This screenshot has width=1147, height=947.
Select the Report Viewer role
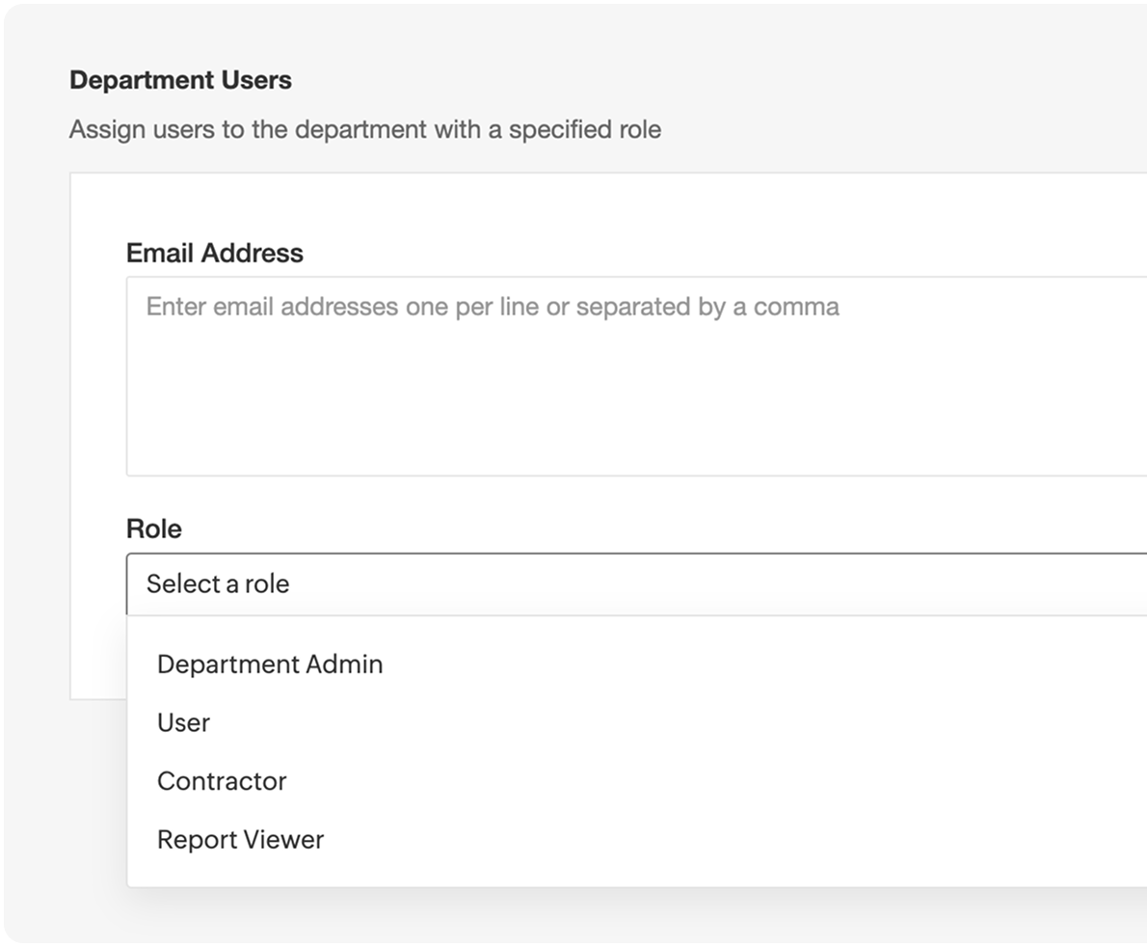pyautogui.click(x=240, y=839)
